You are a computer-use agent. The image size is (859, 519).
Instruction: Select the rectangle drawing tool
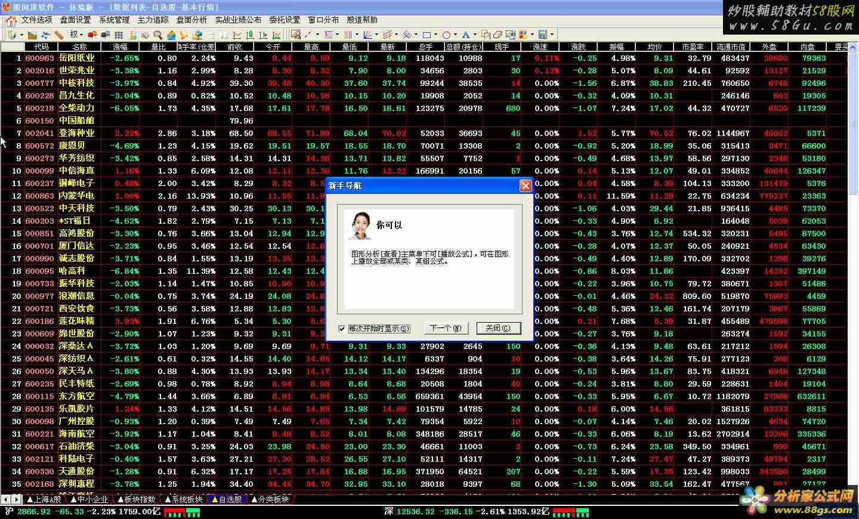(x=427, y=35)
